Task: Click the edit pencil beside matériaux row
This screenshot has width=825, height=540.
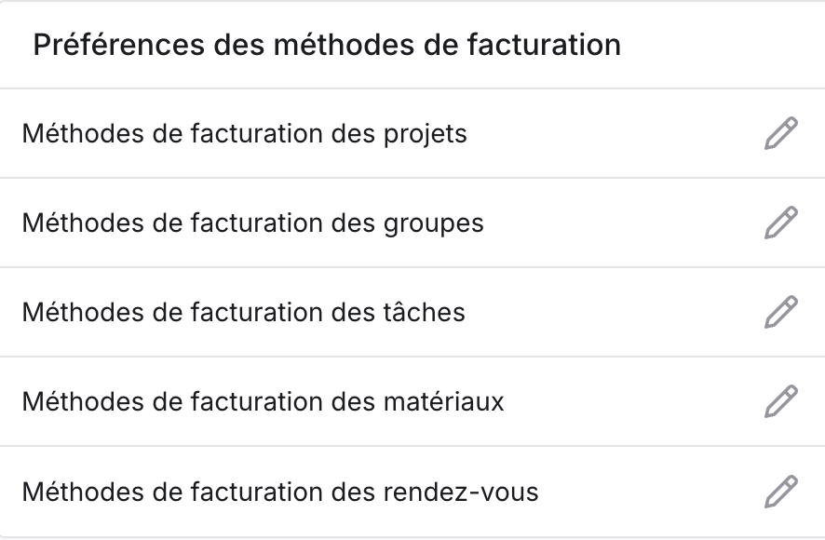Action: tap(781, 401)
